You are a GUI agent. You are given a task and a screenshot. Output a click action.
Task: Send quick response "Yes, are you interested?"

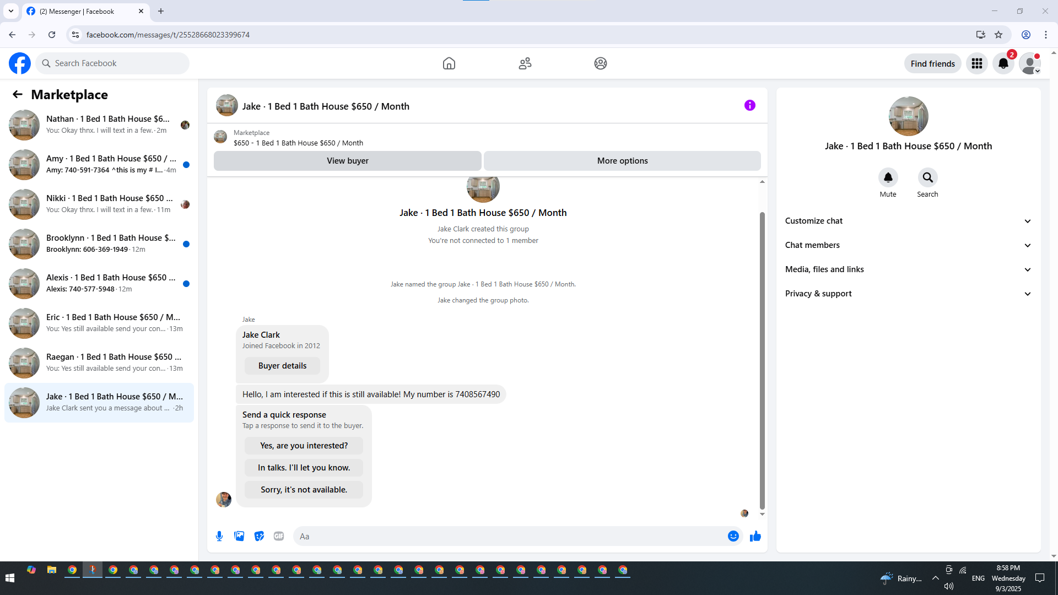304,446
